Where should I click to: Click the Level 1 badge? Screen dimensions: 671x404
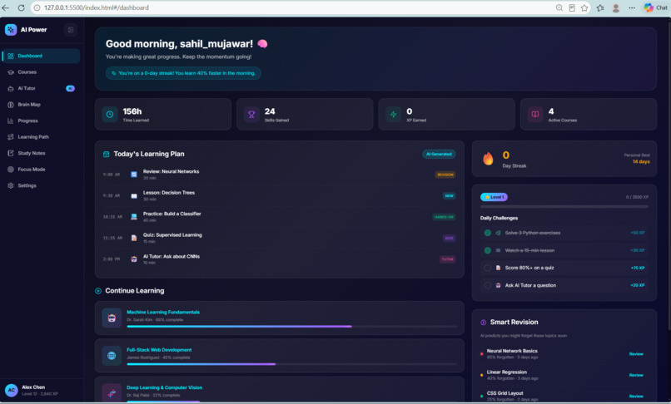(x=494, y=197)
